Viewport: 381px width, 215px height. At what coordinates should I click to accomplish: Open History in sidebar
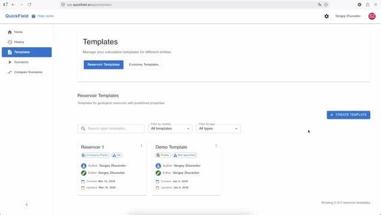coord(27,42)
